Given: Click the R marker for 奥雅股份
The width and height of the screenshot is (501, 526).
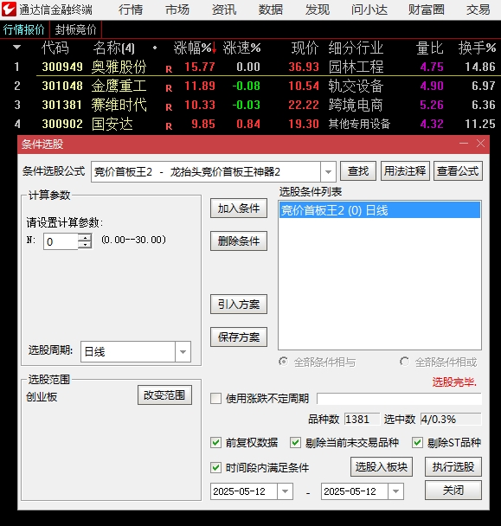Looking at the screenshot, I should click(x=169, y=69).
